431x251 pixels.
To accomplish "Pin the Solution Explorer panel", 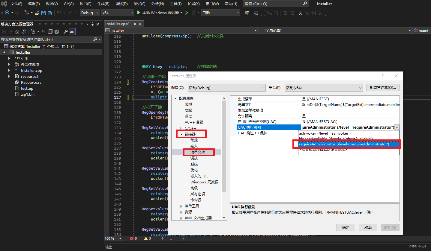I will click(x=92, y=24).
